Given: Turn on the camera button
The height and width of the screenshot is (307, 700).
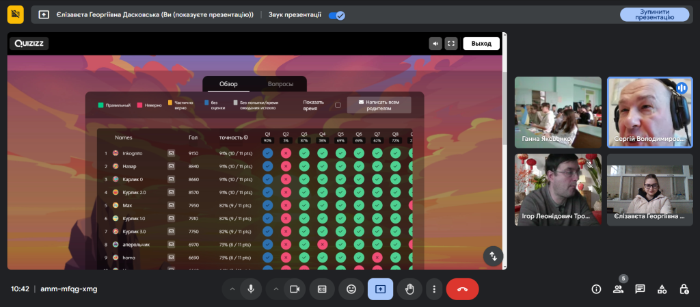Looking at the screenshot, I should point(295,289).
